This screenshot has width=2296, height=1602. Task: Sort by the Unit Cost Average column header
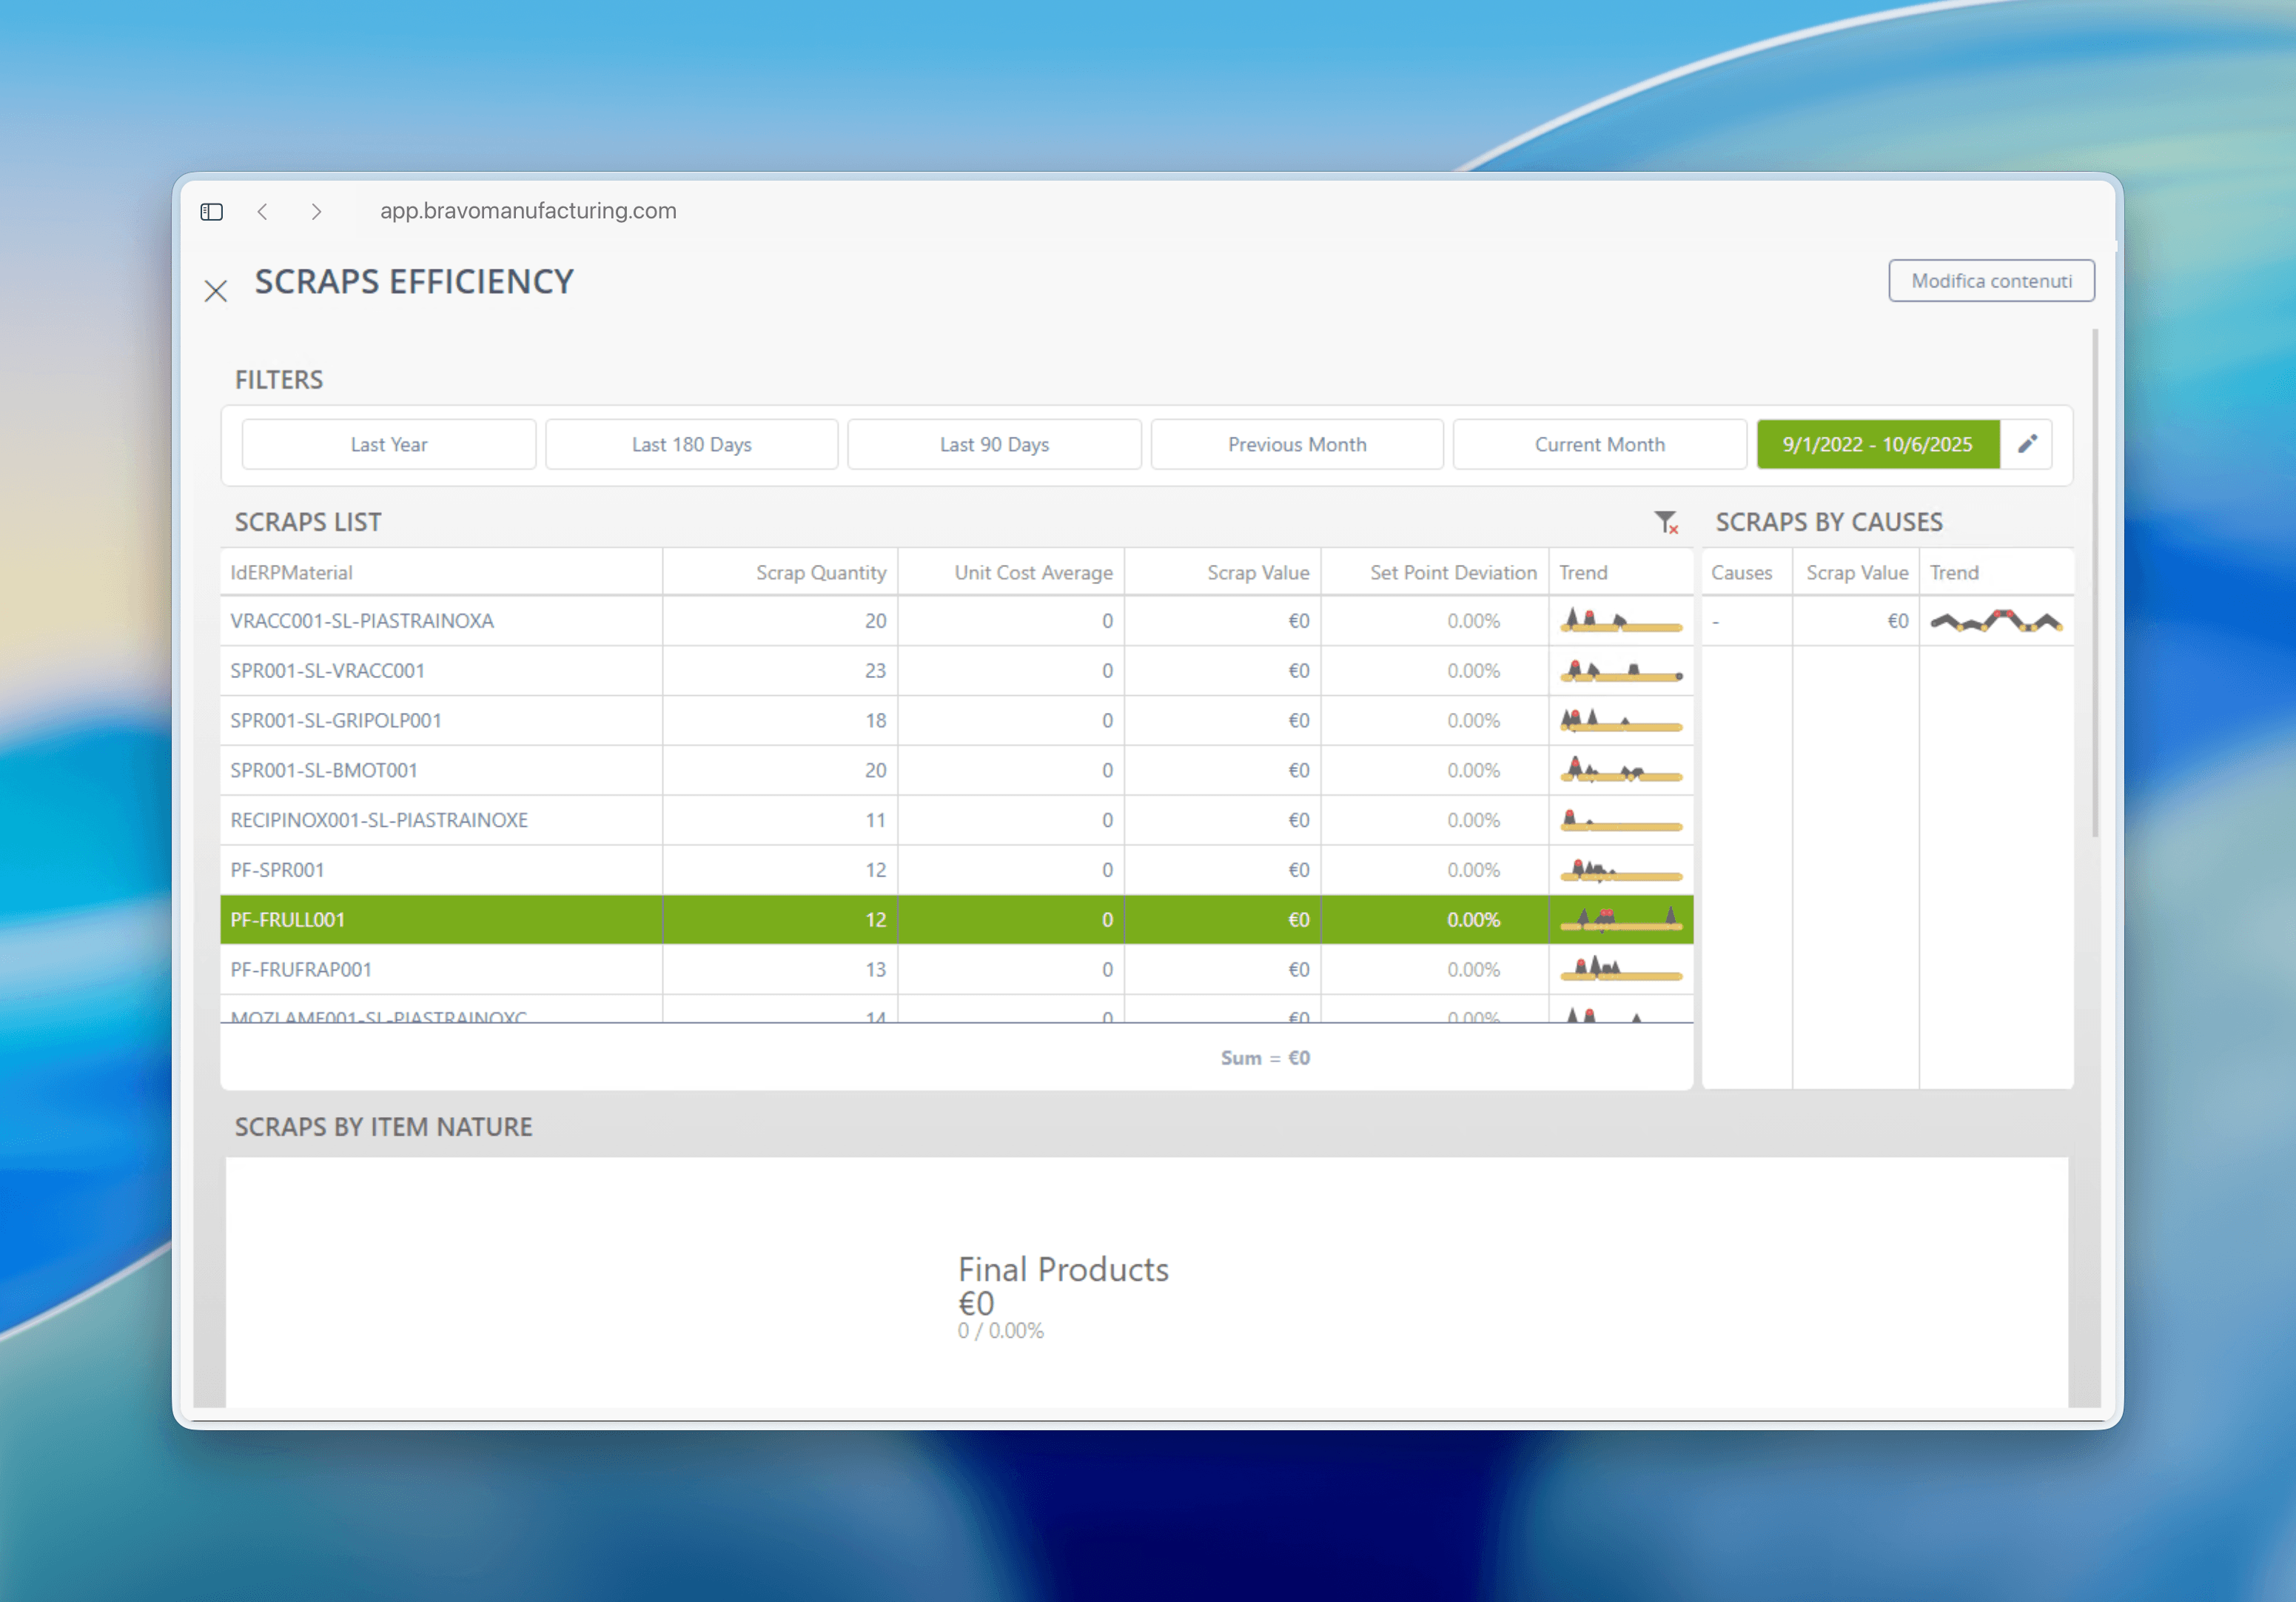(x=1032, y=573)
